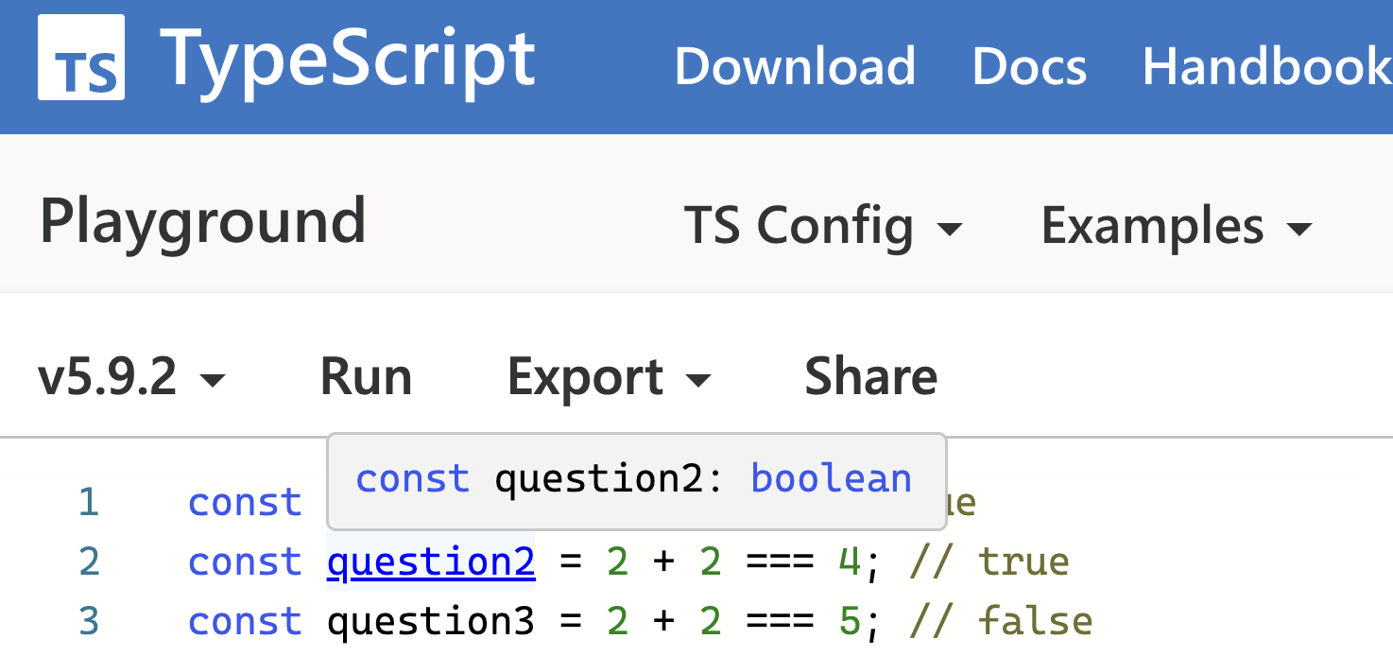Open the Docs menu item

point(1029,66)
